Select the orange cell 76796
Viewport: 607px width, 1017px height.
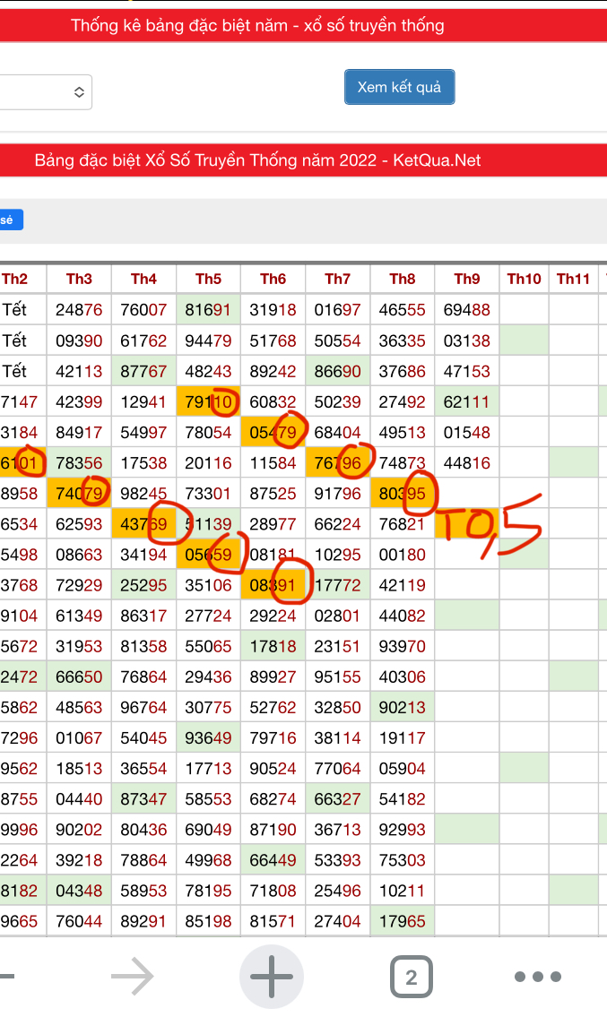[337, 462]
